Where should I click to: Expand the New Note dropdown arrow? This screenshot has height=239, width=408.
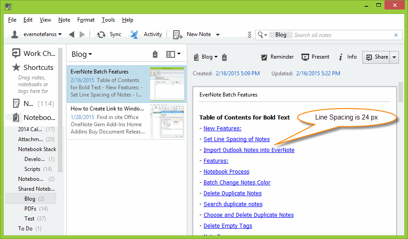pos(218,35)
